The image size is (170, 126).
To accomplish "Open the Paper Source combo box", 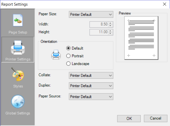I will pyautogui.click(x=91, y=96).
